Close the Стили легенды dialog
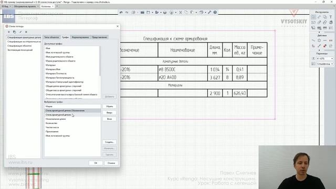336x189 pixels. tap(118, 26)
